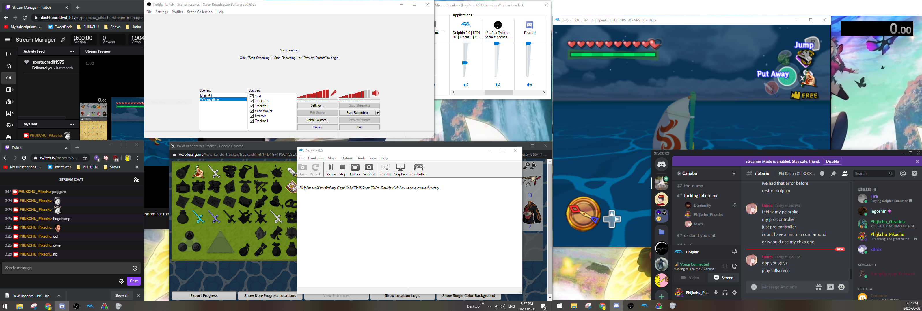
Task: Open the users list in Stream Chat header
Action: 136,180
